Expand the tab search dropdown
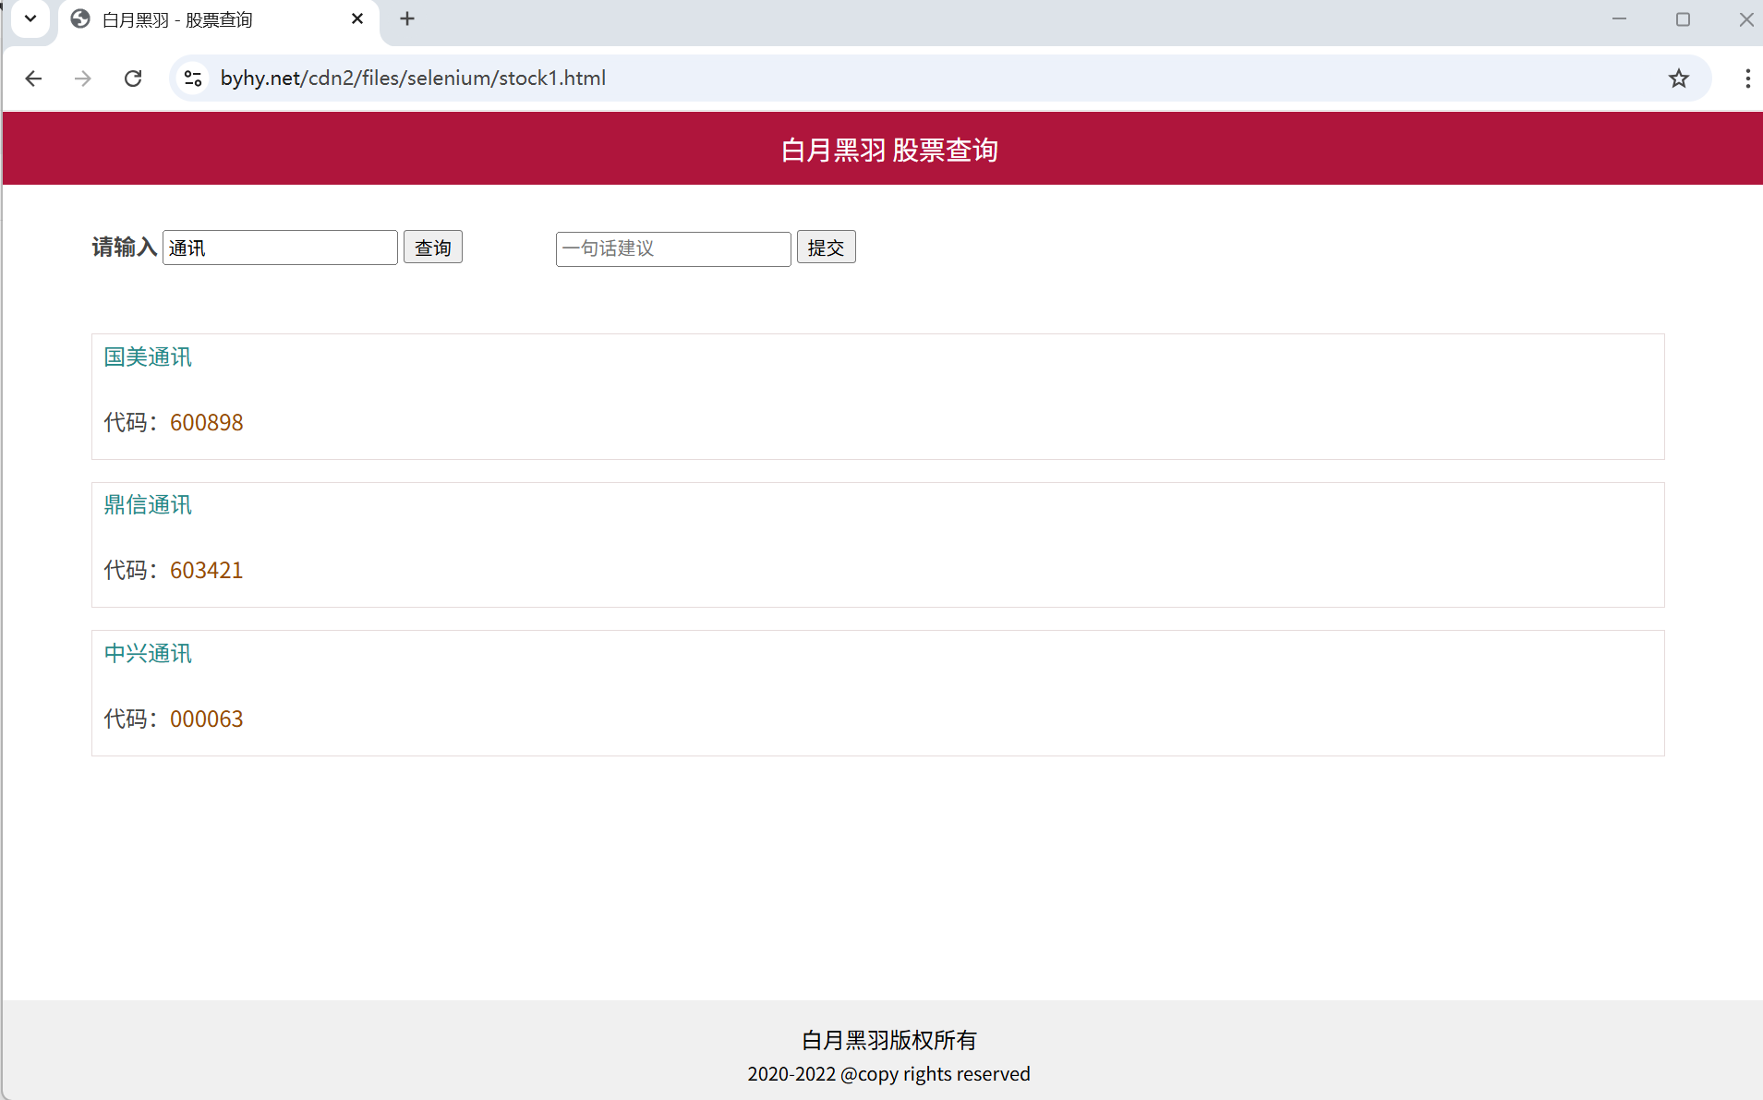Screen dimensions: 1763x1100 pyautogui.click(x=30, y=18)
